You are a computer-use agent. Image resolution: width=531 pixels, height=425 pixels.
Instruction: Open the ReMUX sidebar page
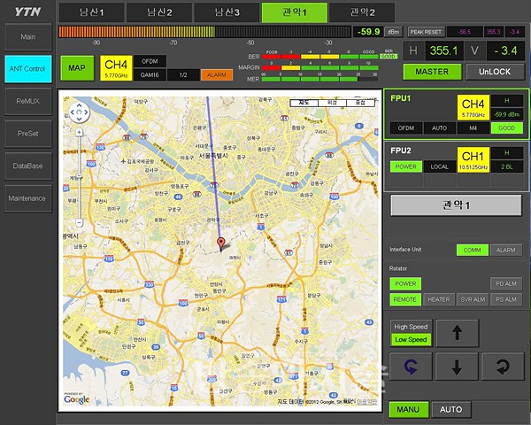point(28,101)
